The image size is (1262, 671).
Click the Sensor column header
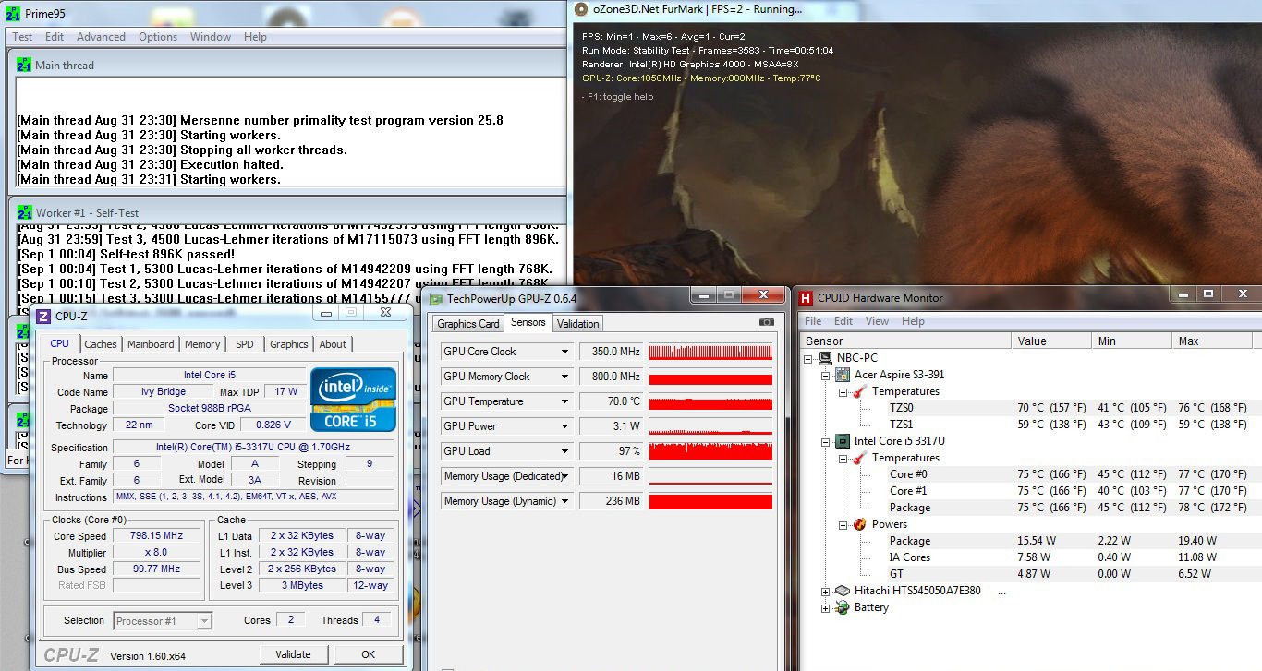click(905, 341)
